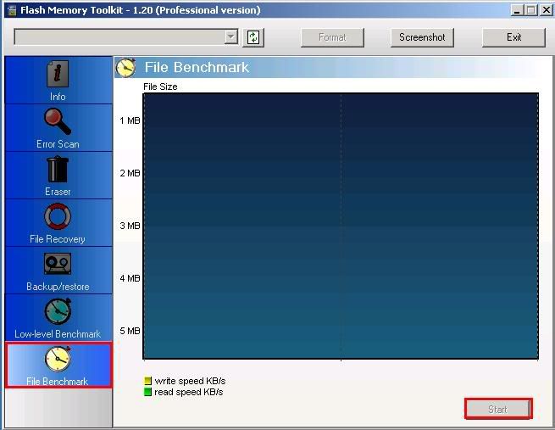Click the 'write speed KB/s' legend text
This screenshot has width=555, height=430.
[190, 381]
